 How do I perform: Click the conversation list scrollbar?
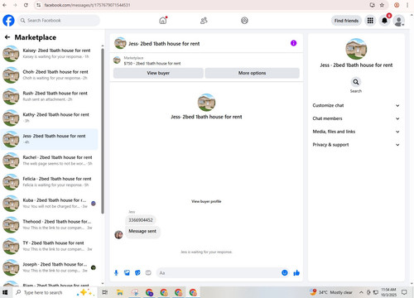103,131
